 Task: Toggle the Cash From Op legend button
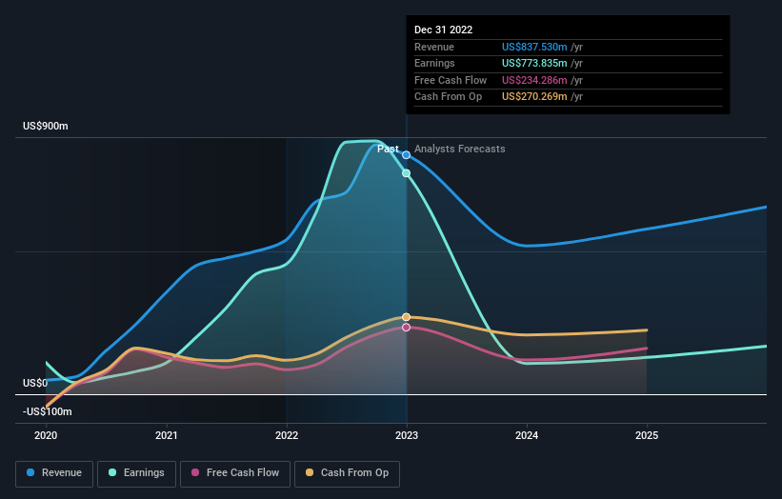pos(347,473)
